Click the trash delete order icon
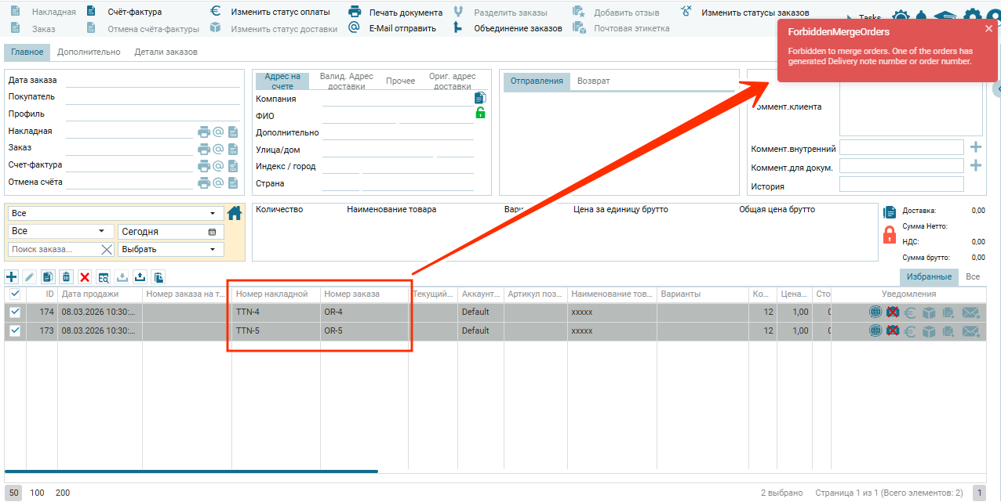The width and height of the screenshot is (1001, 502). (x=67, y=277)
